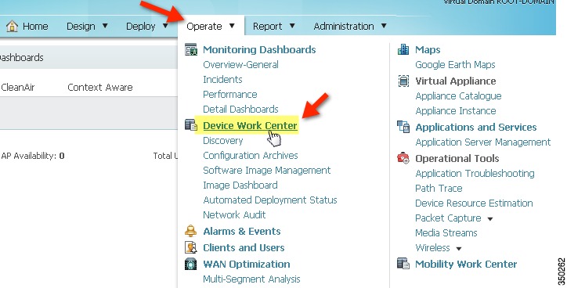Screen dimensions: 567x288
Task: Switch to the Context Aware tab
Action: tap(99, 87)
